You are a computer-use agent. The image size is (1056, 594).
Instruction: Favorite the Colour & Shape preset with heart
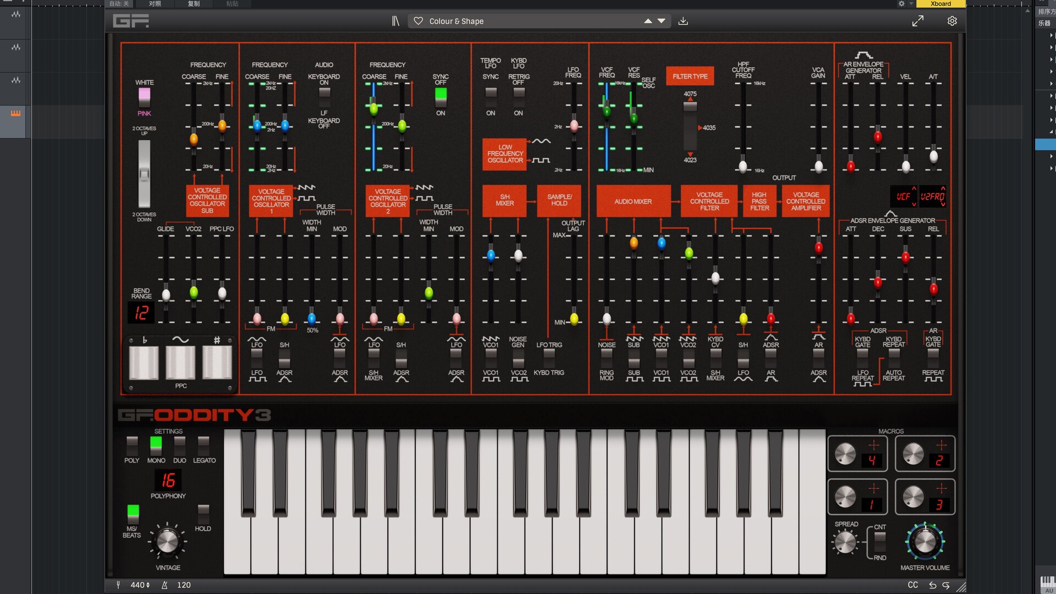tap(419, 21)
